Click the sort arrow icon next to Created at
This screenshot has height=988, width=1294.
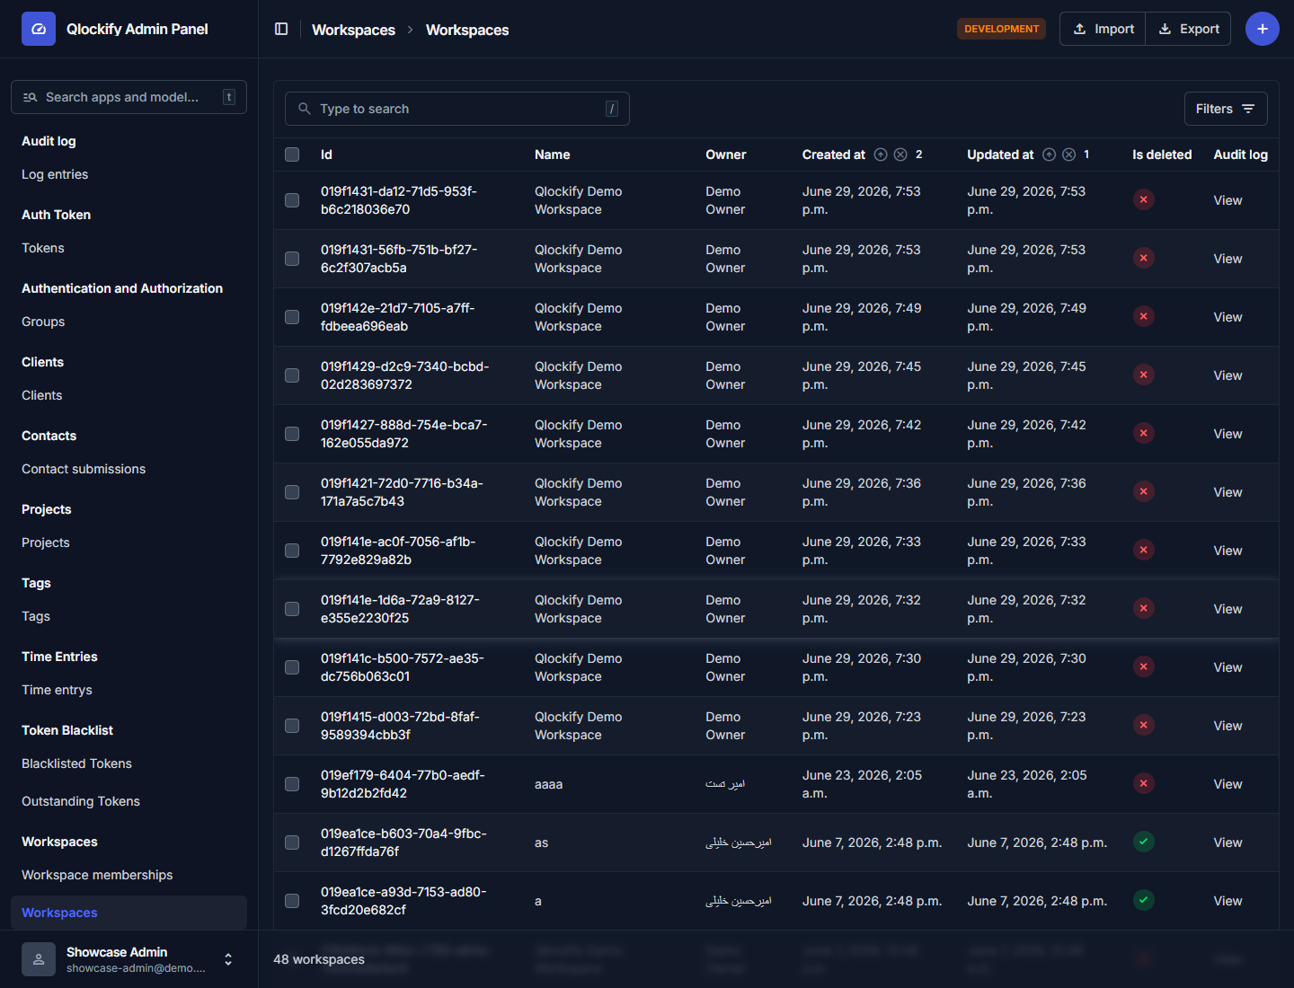[x=881, y=154]
